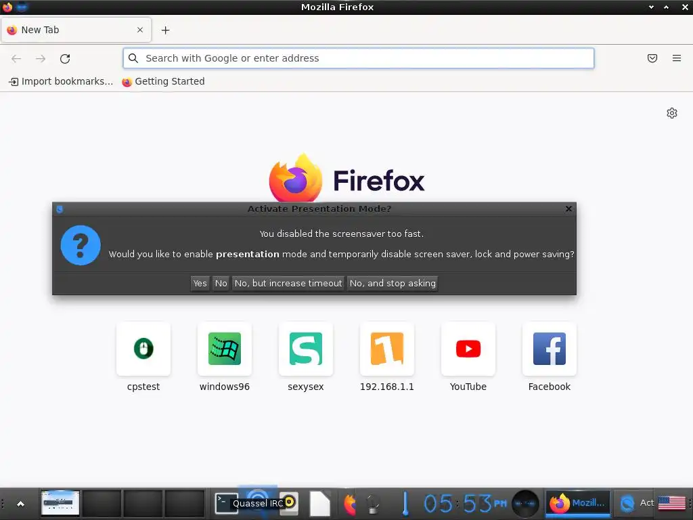Select the Mozilla Firefox taskbar button

click(577, 503)
